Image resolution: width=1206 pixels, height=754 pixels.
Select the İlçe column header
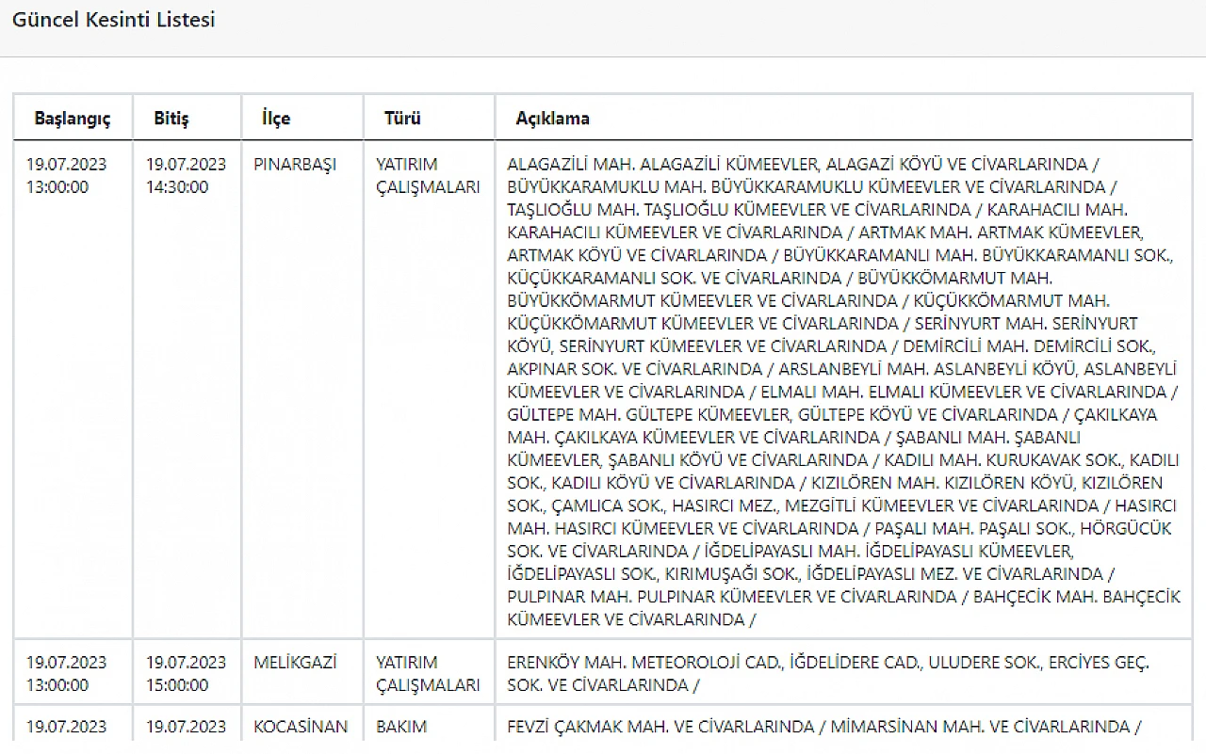276,119
